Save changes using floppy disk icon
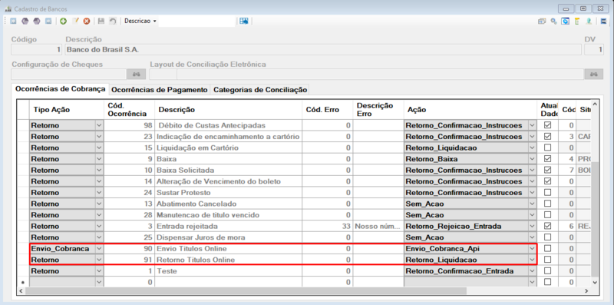The width and height of the screenshot is (614, 305). tap(101, 21)
